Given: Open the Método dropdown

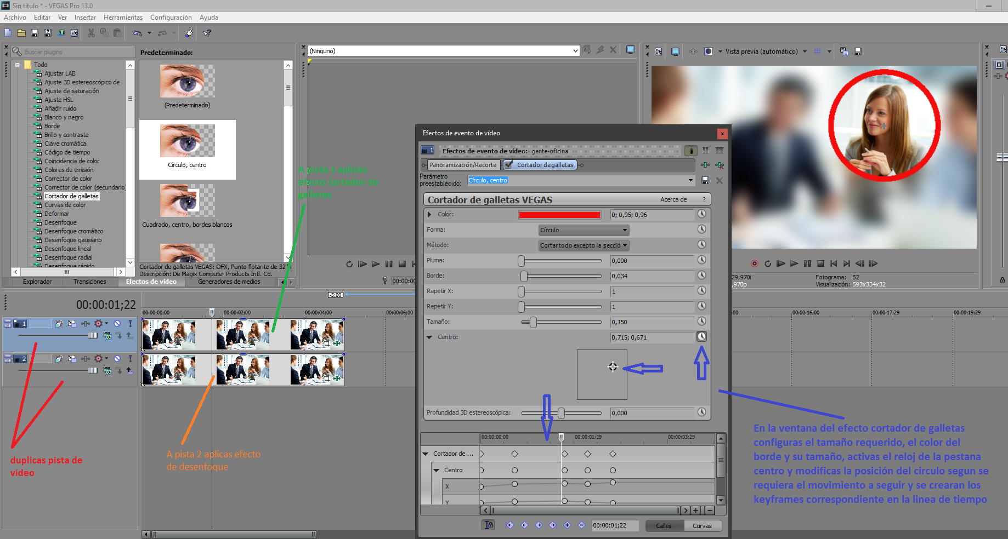Looking at the screenshot, I should point(584,245).
